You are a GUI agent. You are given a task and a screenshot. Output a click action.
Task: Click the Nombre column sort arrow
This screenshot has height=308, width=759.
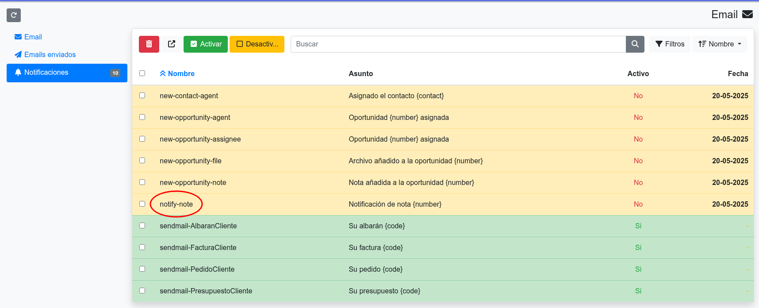tap(163, 73)
